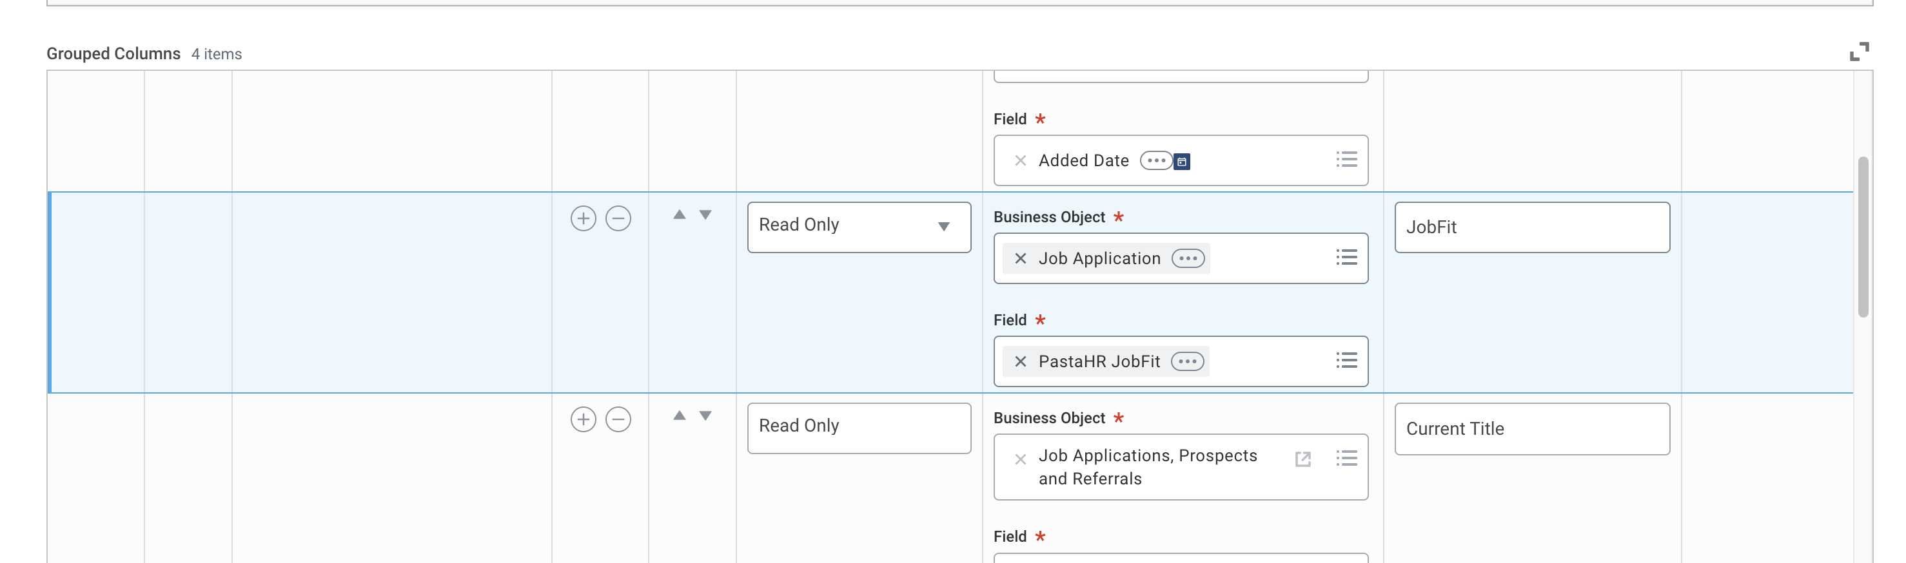1906x563 pixels.
Task: Open prompt list for PastaHR JobFit field
Action: coord(1346,361)
